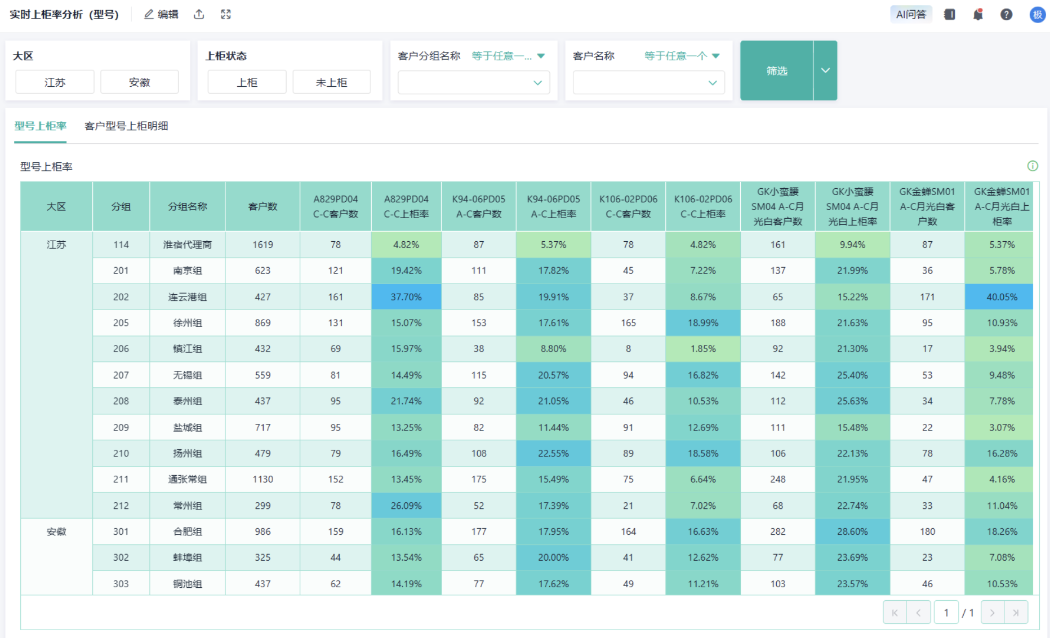This screenshot has height=638, width=1050.
Task: Open the 客户名称 value dropdown
Action: pyautogui.click(x=648, y=83)
